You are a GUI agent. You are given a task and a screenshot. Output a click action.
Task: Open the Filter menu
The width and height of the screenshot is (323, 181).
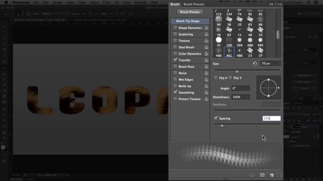click(x=106, y=3)
